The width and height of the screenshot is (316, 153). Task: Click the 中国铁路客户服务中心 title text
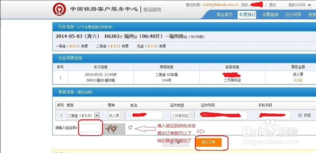(104, 9)
